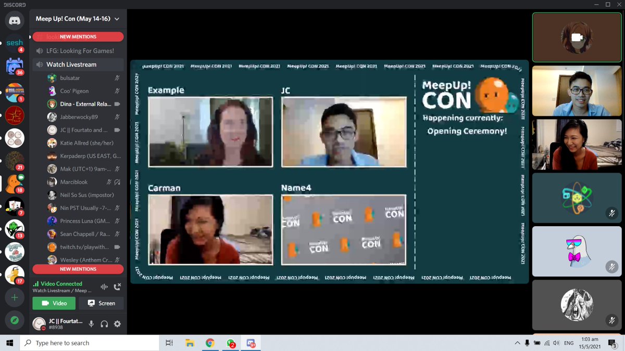
Task: Open Windows Start menu
Action: [x=9, y=343]
